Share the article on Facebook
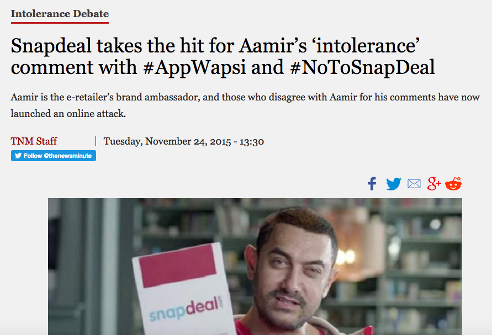The width and height of the screenshot is (492, 335). (372, 184)
